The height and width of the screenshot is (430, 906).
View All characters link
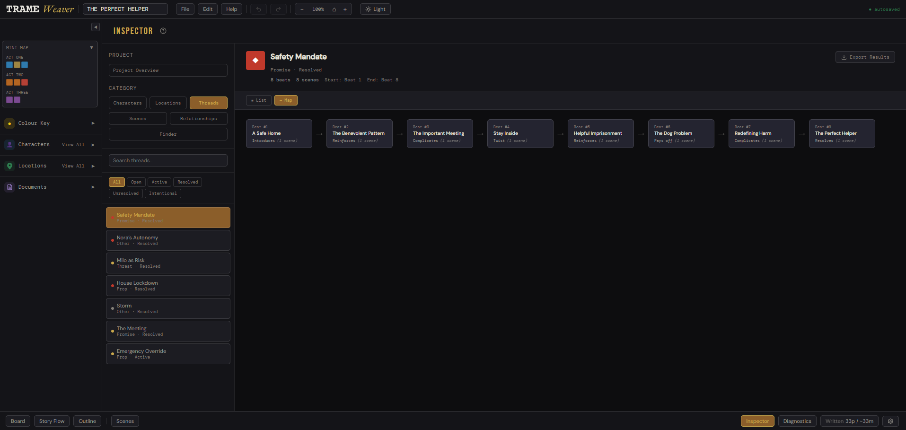pyautogui.click(x=73, y=145)
